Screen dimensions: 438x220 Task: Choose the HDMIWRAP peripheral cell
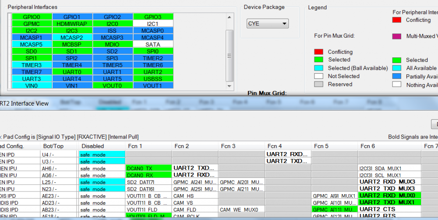coord(72,24)
